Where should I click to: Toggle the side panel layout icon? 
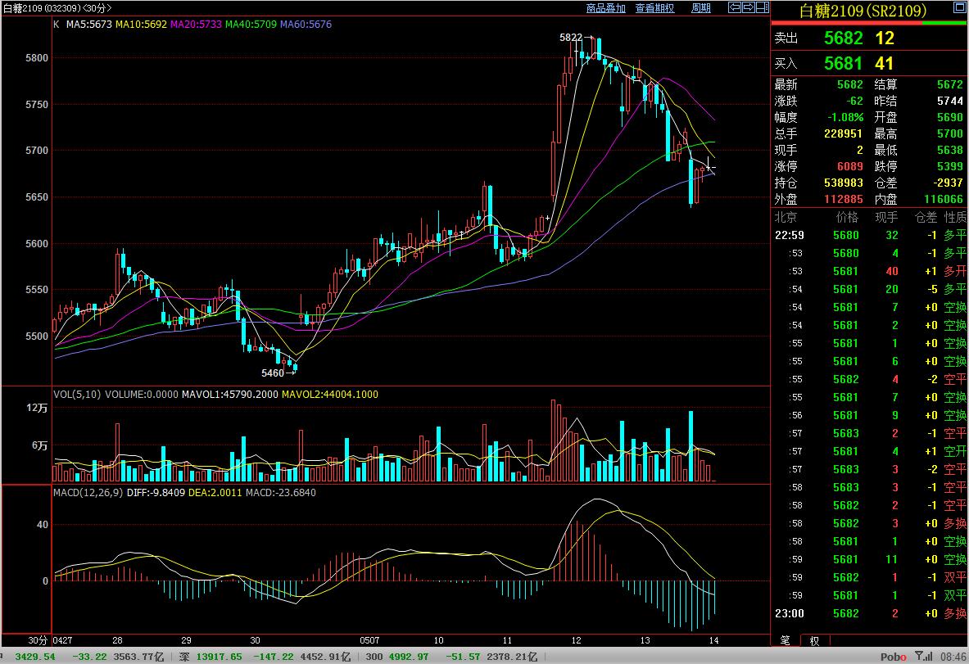click(x=763, y=7)
